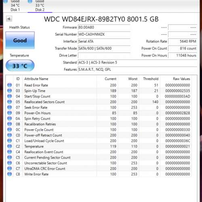
Task: Click status orb for Write Error Rate
Action: coord(9,174)
